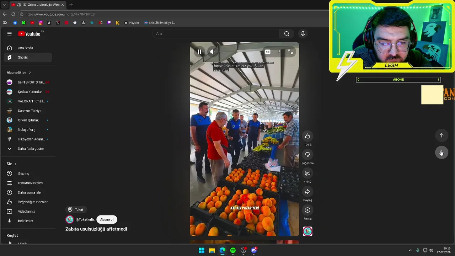Image resolution: width=455 pixels, height=256 pixels.
Task: Enter fullscreen for the Short
Action: (x=290, y=52)
